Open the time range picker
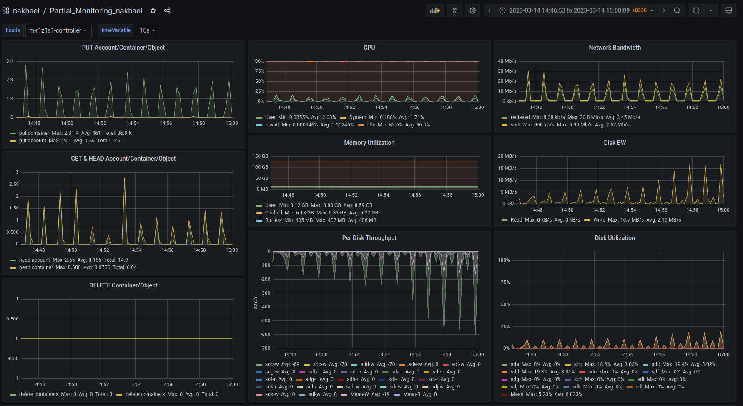The width and height of the screenshot is (743, 406). pyautogui.click(x=576, y=10)
